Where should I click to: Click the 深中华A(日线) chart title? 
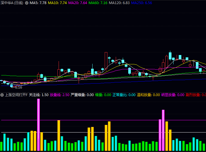click(x=12, y=3)
